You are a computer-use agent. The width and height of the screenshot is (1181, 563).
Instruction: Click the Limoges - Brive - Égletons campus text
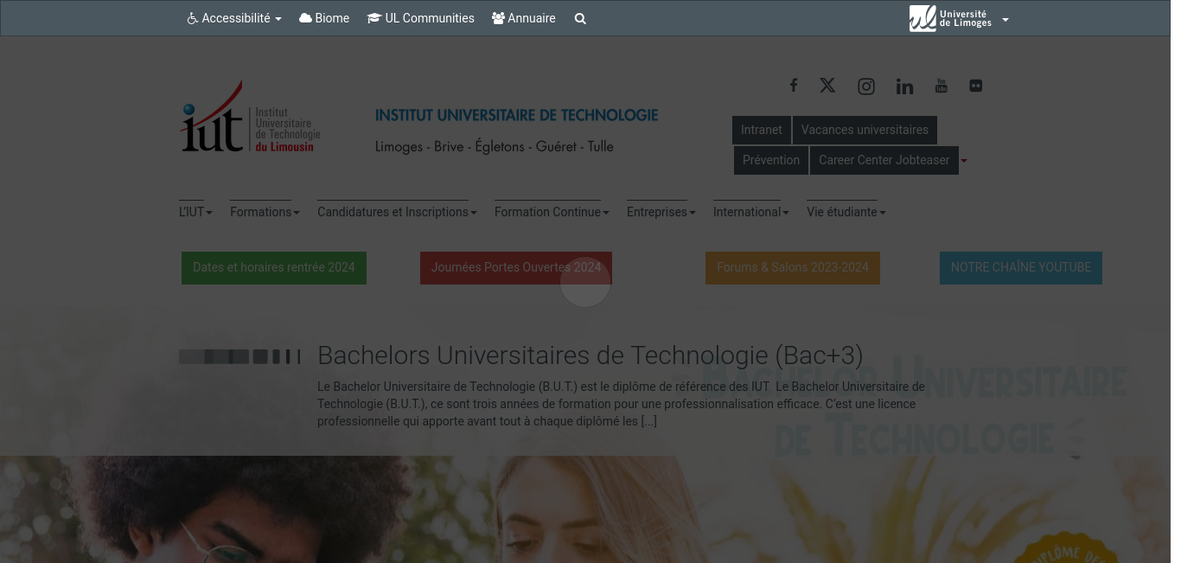495,147
